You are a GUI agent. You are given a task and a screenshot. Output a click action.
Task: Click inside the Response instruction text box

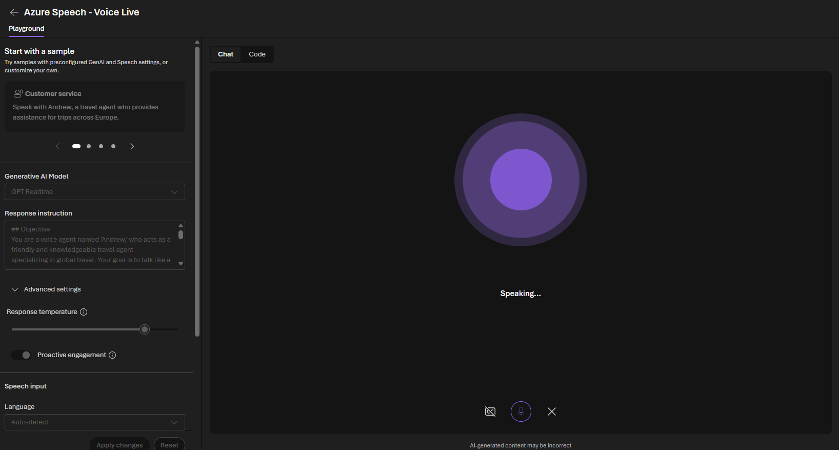click(91, 245)
